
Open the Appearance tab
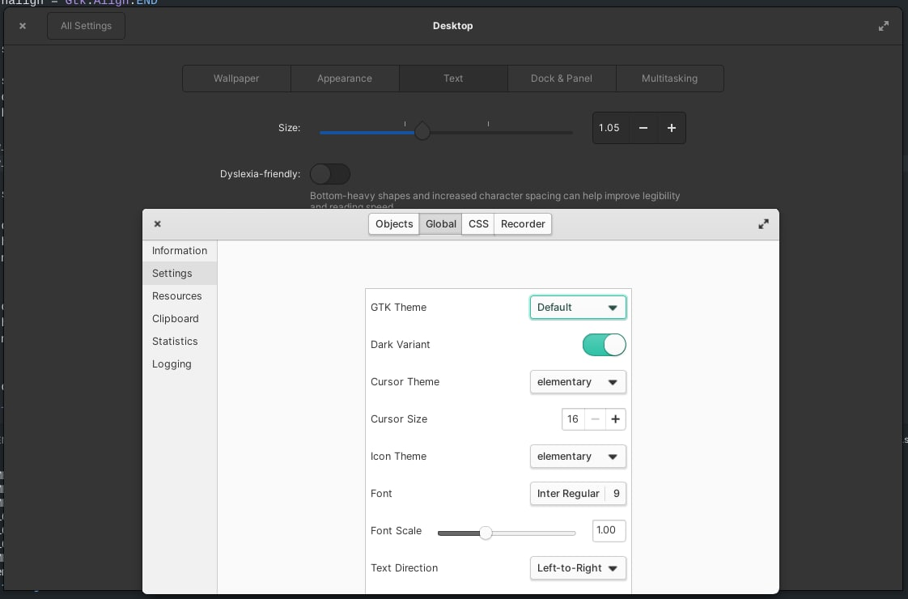[345, 79]
